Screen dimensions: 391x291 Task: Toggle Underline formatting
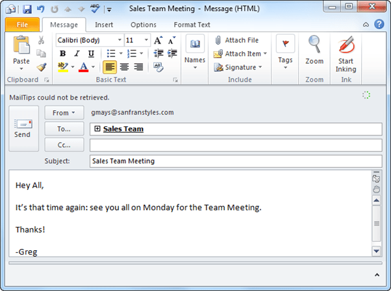(90, 53)
